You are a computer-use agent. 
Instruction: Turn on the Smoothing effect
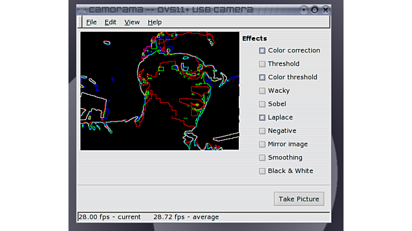(262, 158)
